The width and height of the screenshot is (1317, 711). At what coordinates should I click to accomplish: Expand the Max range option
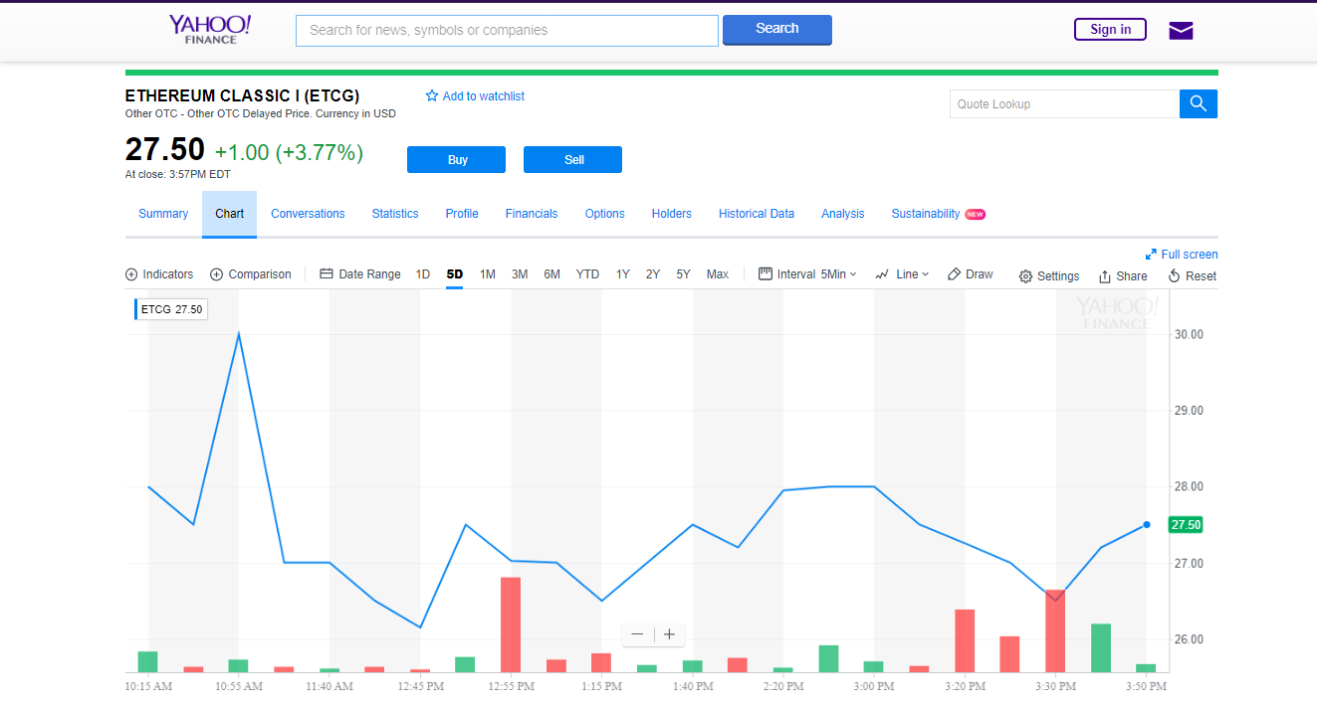point(717,273)
